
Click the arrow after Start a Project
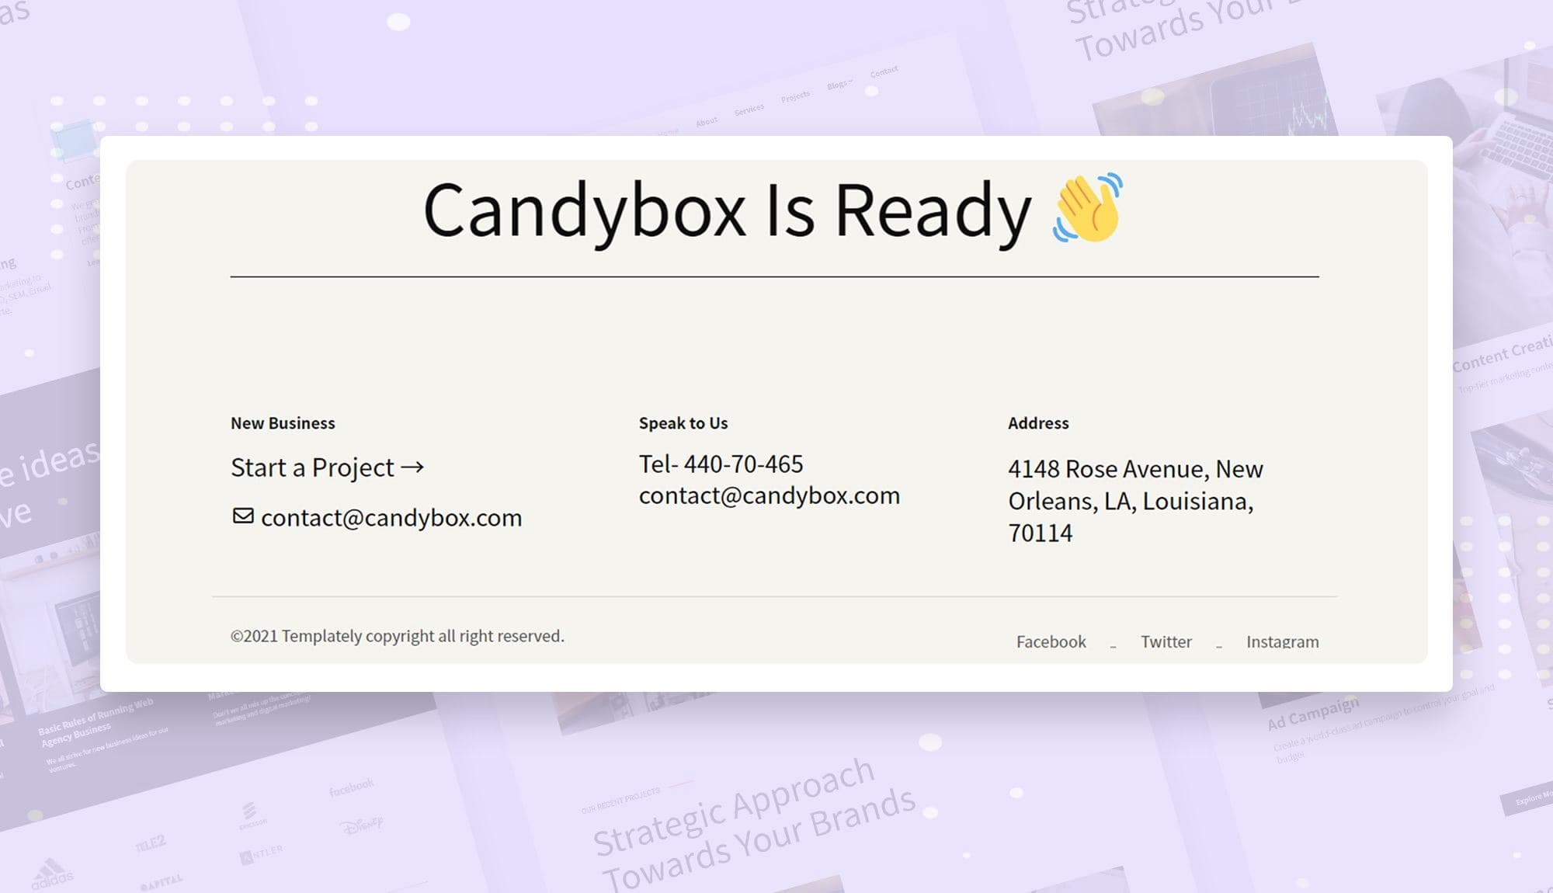click(413, 467)
